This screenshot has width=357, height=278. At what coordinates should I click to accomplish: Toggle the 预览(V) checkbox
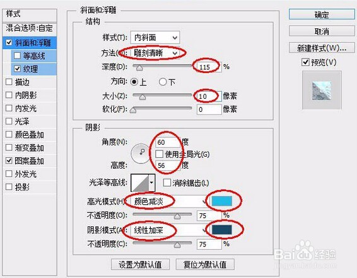(305, 62)
